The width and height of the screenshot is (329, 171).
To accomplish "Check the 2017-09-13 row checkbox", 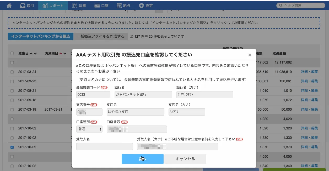I will coord(12,100).
